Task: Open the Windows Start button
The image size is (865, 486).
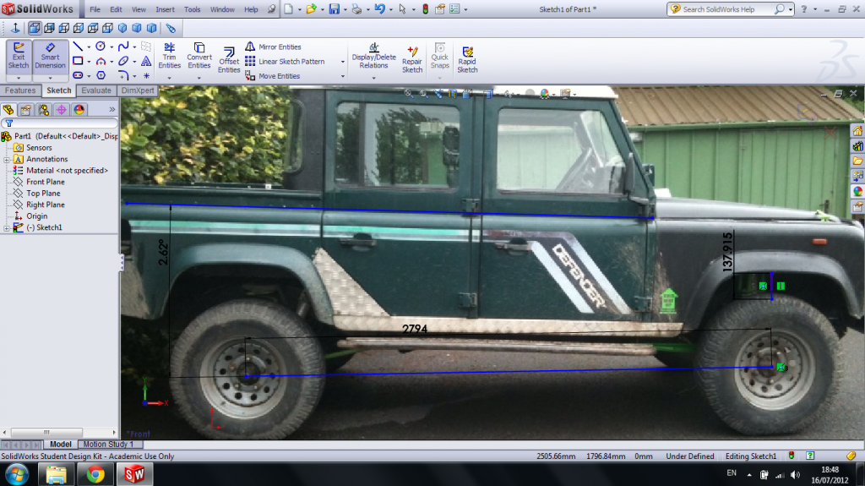Action: click(17, 474)
